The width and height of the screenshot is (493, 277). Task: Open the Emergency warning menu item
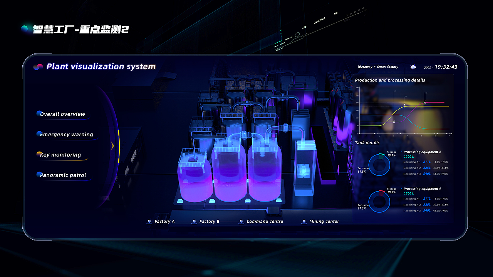pos(66,134)
